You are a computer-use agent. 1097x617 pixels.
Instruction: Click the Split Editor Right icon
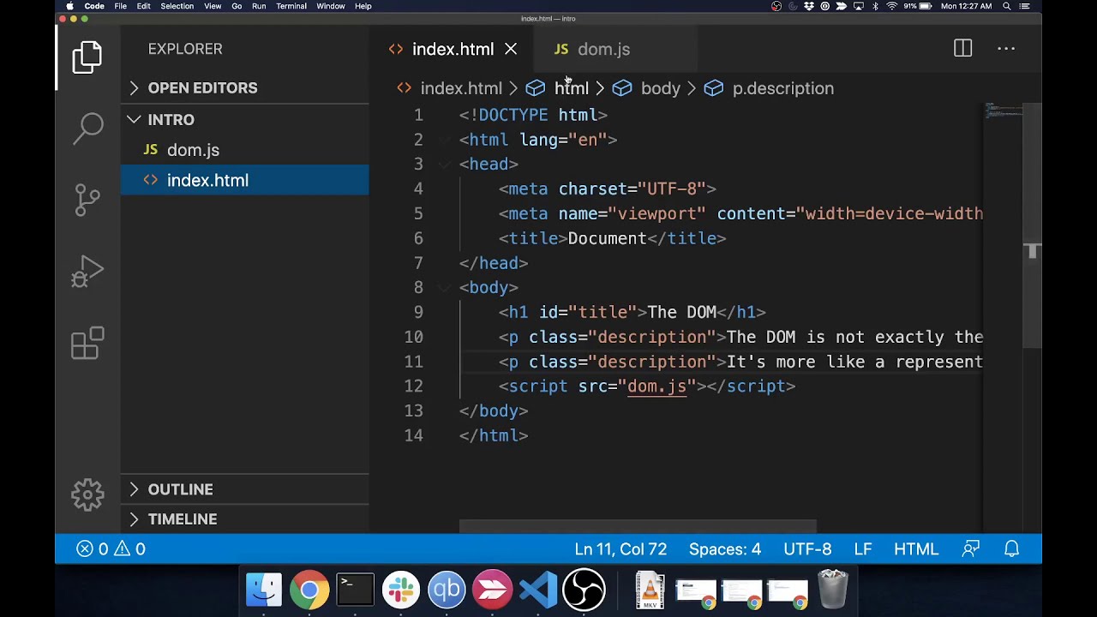point(962,49)
